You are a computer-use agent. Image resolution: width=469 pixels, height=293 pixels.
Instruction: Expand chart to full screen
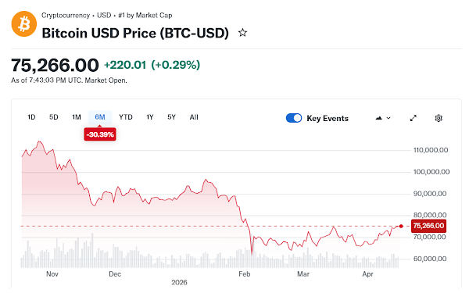tap(413, 118)
